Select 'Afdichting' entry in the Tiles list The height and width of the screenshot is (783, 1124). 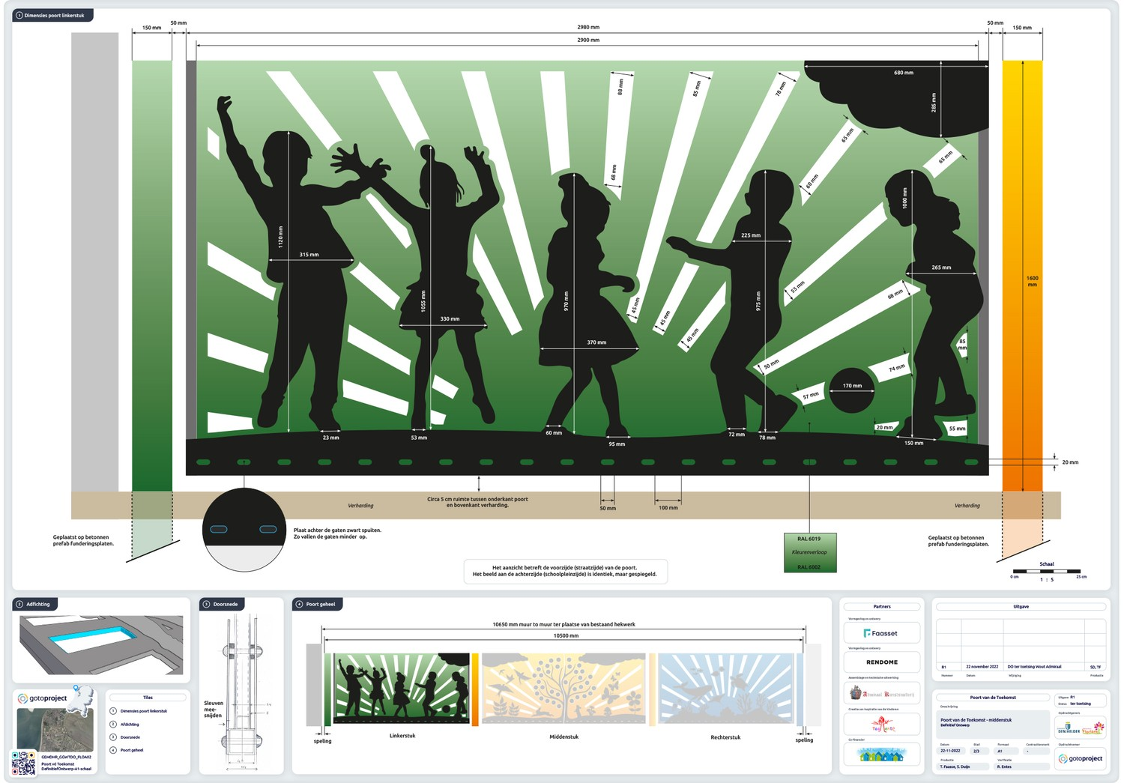[130, 725]
